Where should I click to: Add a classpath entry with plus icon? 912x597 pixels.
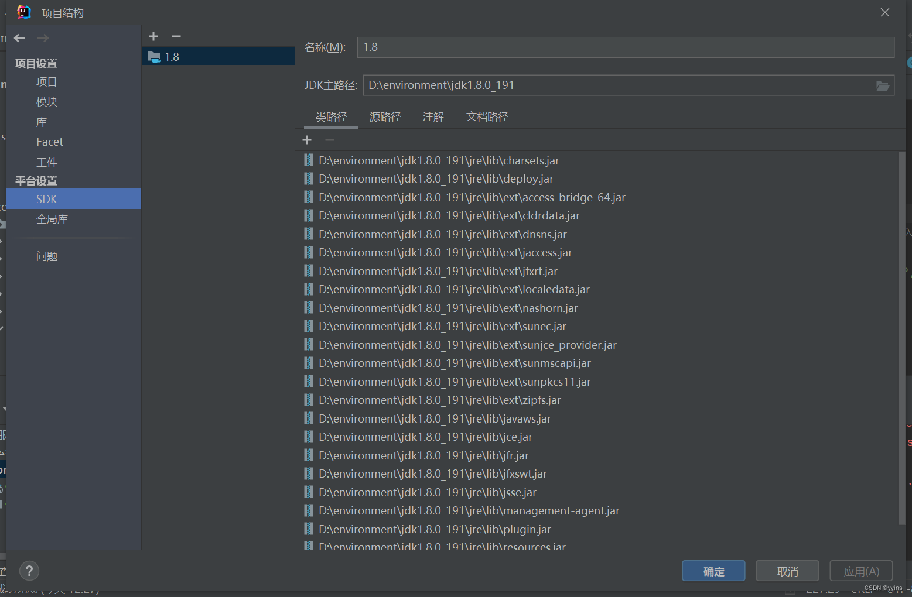(x=307, y=140)
